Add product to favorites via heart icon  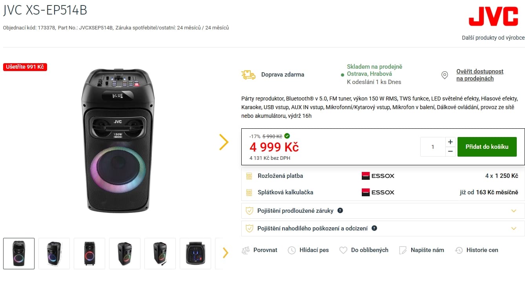pos(343,250)
